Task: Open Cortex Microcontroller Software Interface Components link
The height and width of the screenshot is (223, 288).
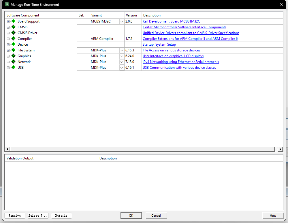Action: pos(185,27)
